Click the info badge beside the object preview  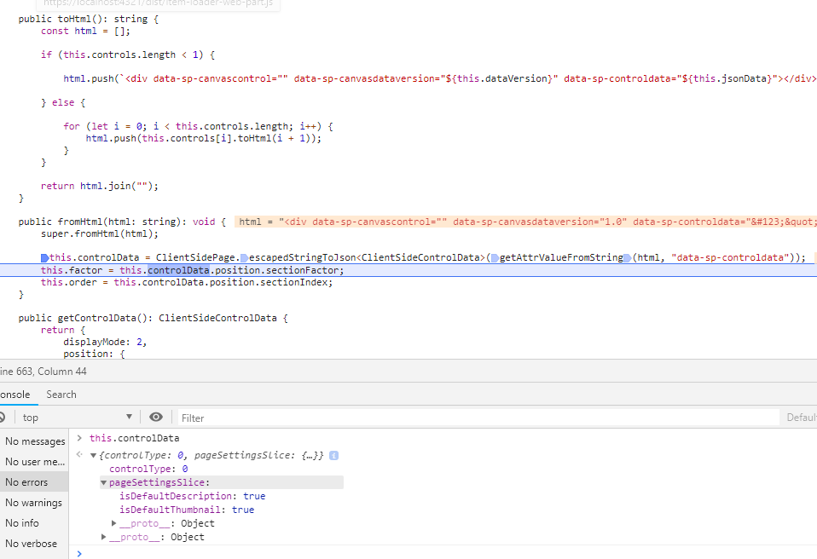tap(334, 455)
